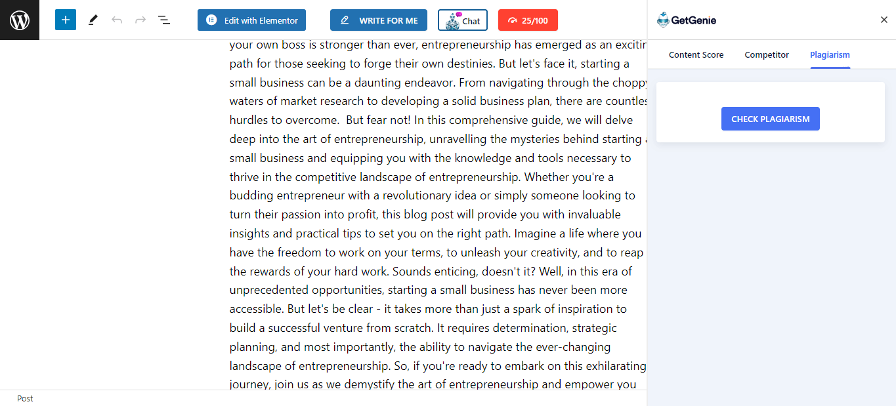Switch to the Content Score tab
The image size is (896, 406).
696,55
